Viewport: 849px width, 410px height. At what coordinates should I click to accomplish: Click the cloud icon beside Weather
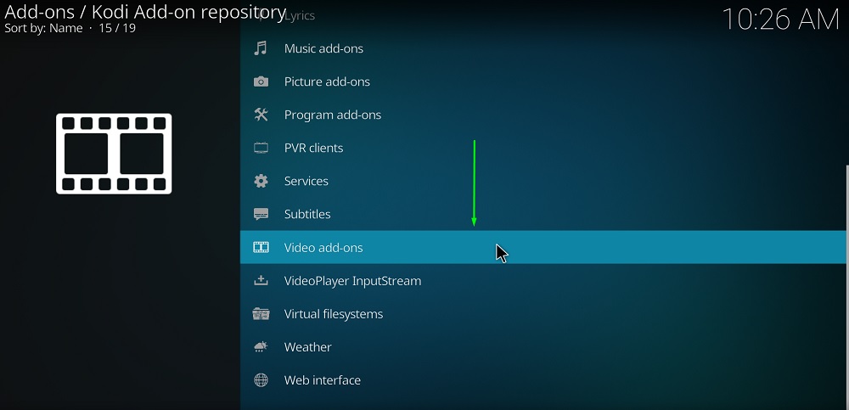click(261, 347)
